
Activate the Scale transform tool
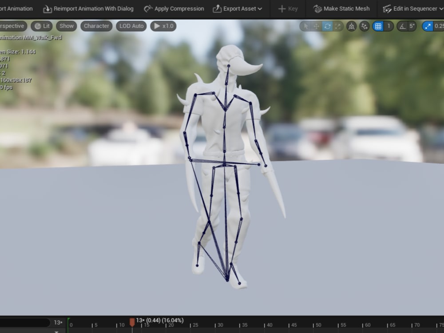(338, 26)
